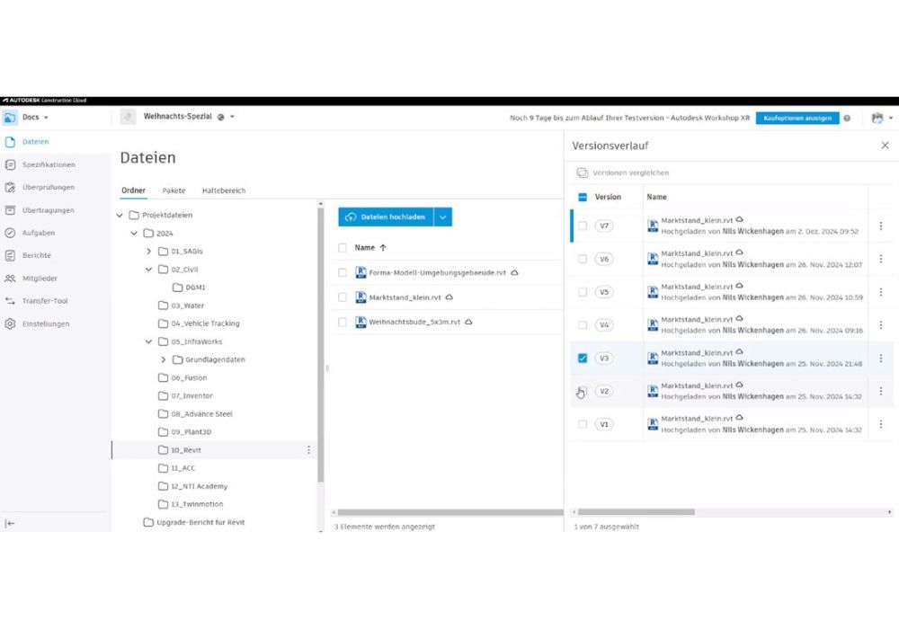Switch to the Pakete tab
Screen dimensions: 899x629
[x=174, y=190]
